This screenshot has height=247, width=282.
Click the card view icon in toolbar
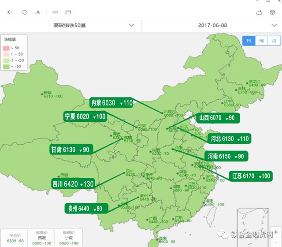click(x=68, y=12)
